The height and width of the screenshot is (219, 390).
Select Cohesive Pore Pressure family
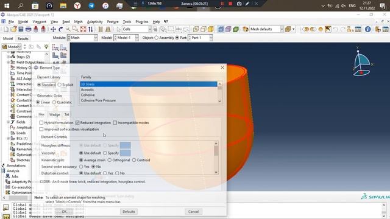pyautogui.click(x=149, y=100)
